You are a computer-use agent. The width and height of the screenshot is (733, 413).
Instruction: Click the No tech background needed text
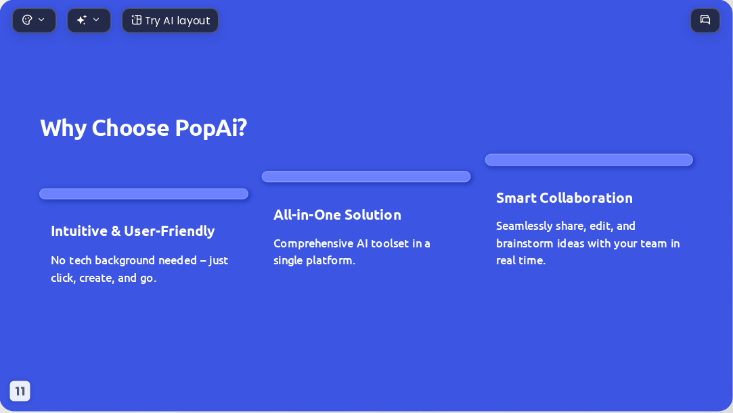coord(139,269)
